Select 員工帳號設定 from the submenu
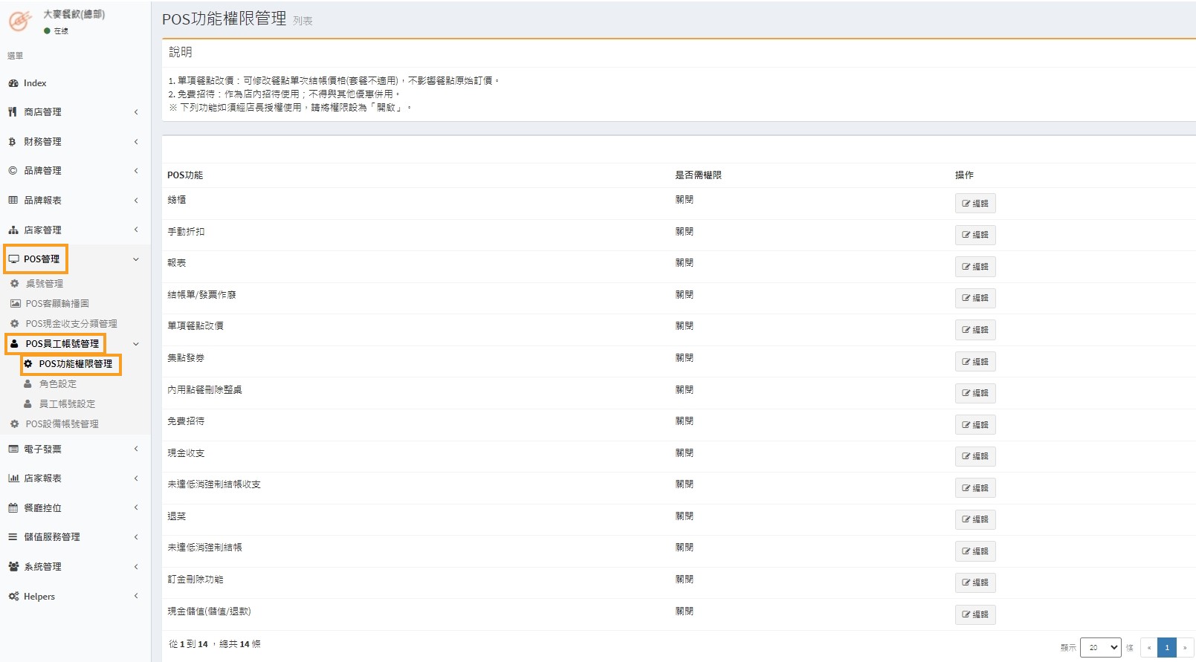The height and width of the screenshot is (662, 1196). 67,404
